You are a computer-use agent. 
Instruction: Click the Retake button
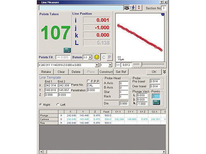click(x=46, y=72)
